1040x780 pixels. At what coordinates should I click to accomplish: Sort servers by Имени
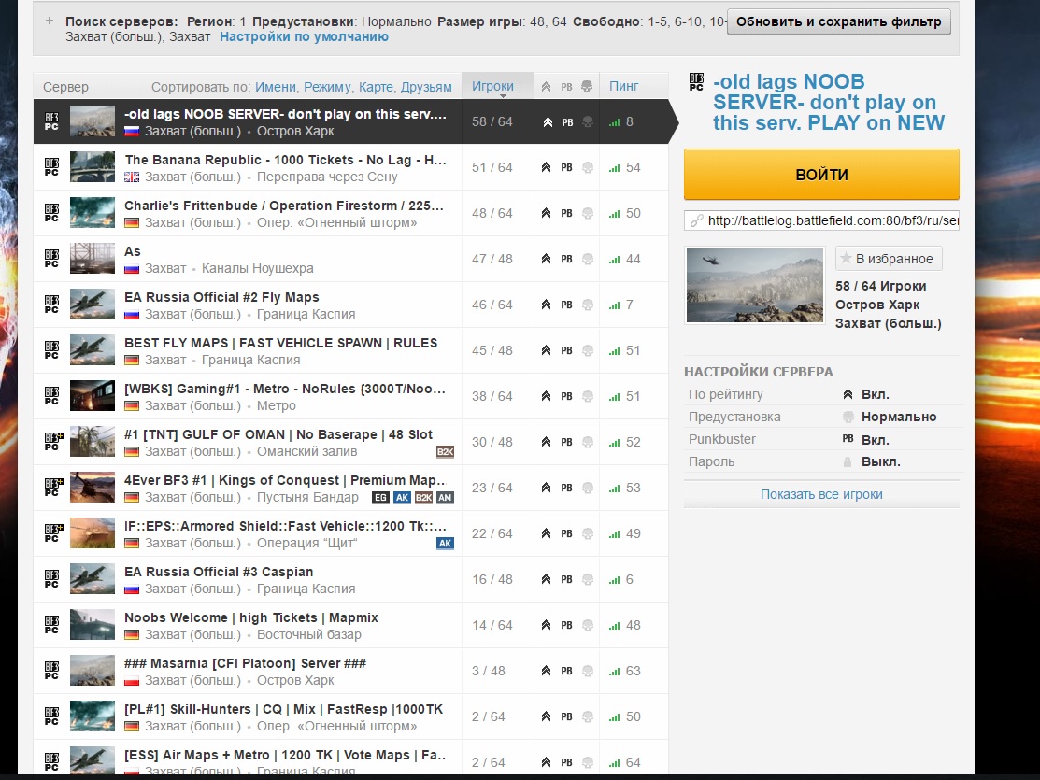pyautogui.click(x=276, y=87)
